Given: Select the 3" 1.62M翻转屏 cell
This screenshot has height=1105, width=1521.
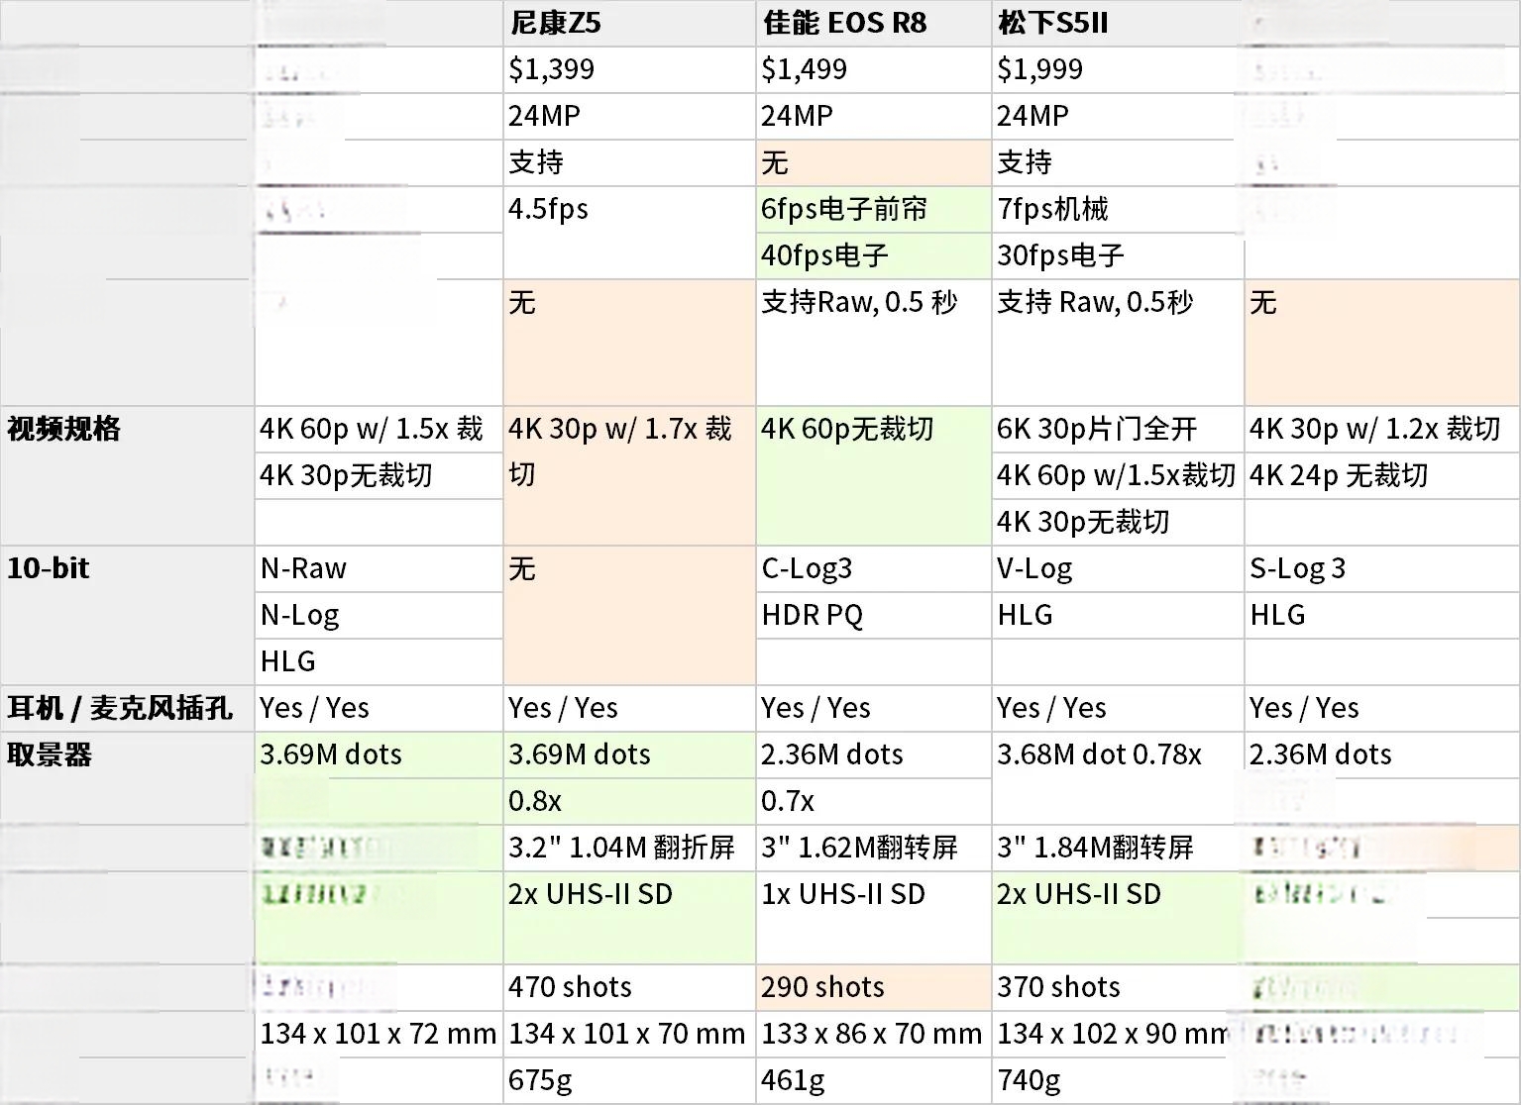Looking at the screenshot, I should pos(873,848).
